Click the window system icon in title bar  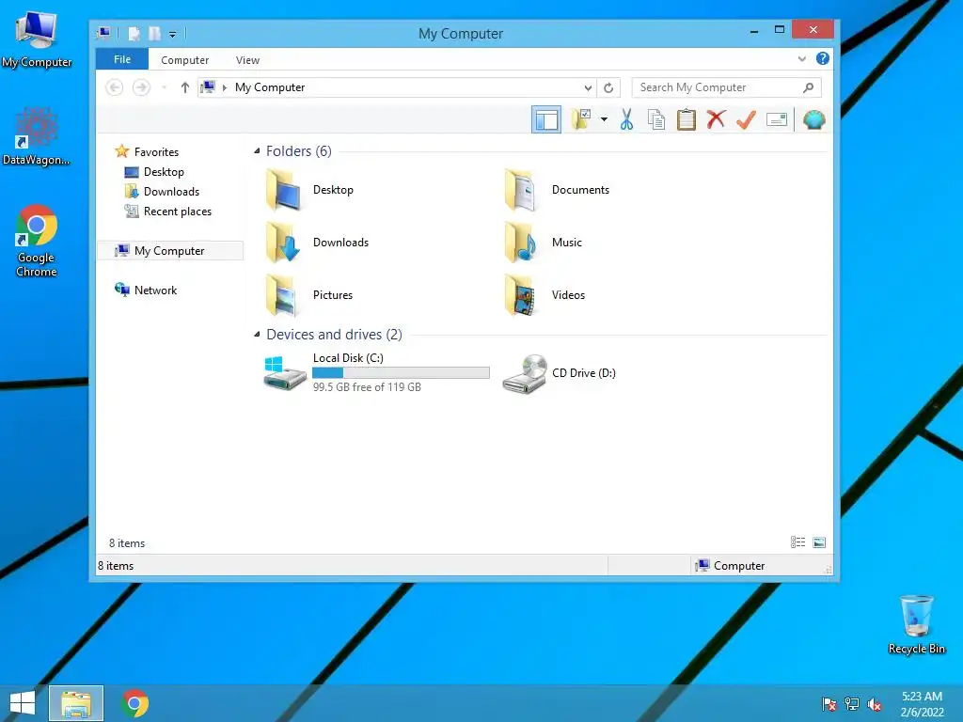pos(103,33)
